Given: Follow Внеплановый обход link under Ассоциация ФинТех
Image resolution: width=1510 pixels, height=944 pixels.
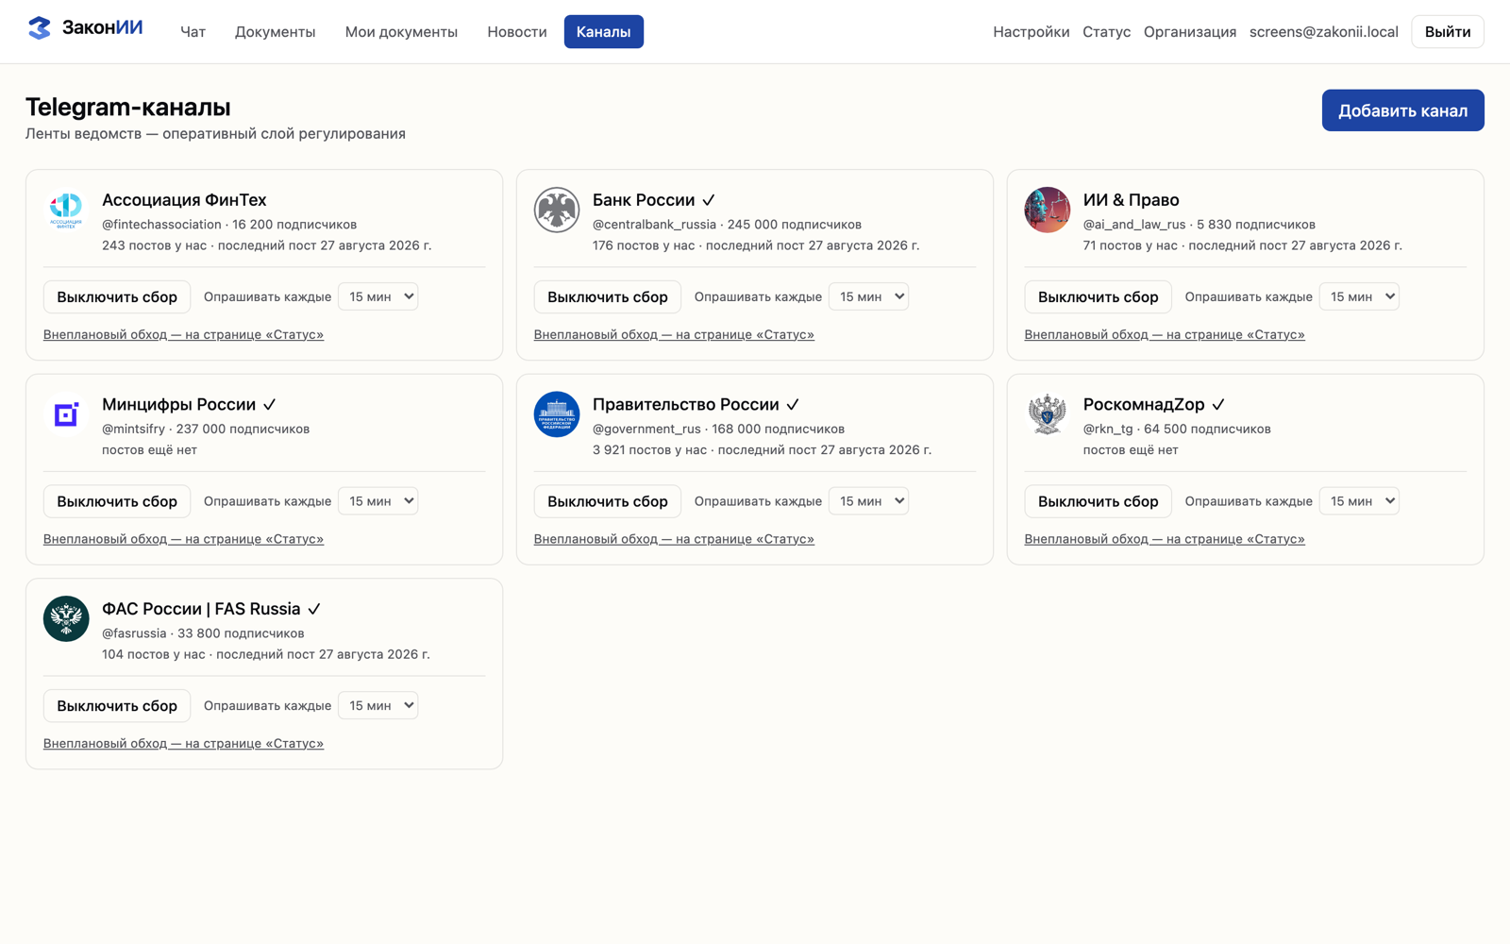Looking at the screenshot, I should [x=184, y=334].
